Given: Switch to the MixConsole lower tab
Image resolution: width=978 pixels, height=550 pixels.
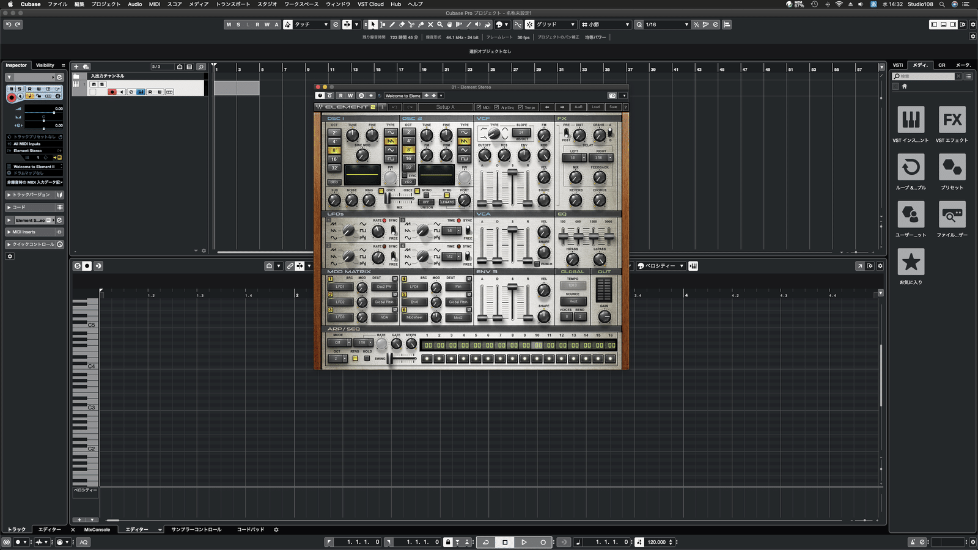Looking at the screenshot, I should pos(97,530).
